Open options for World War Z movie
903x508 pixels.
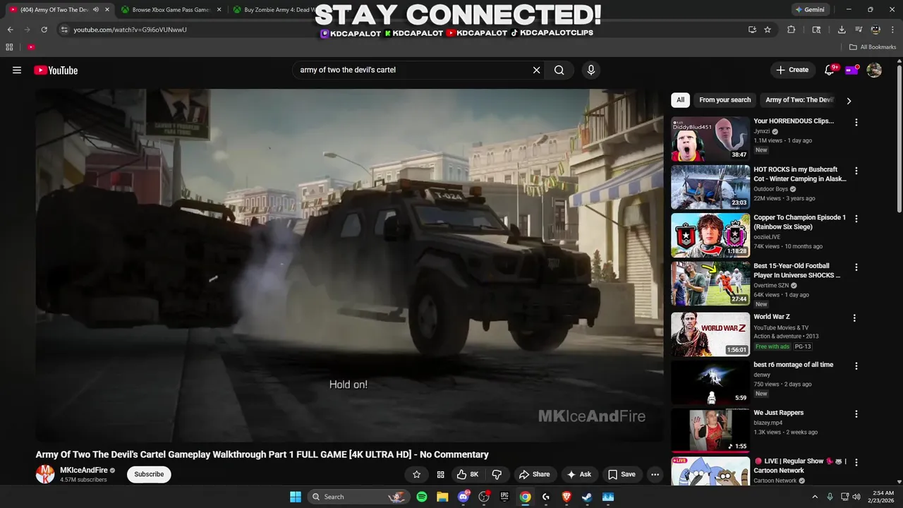pyautogui.click(x=854, y=318)
